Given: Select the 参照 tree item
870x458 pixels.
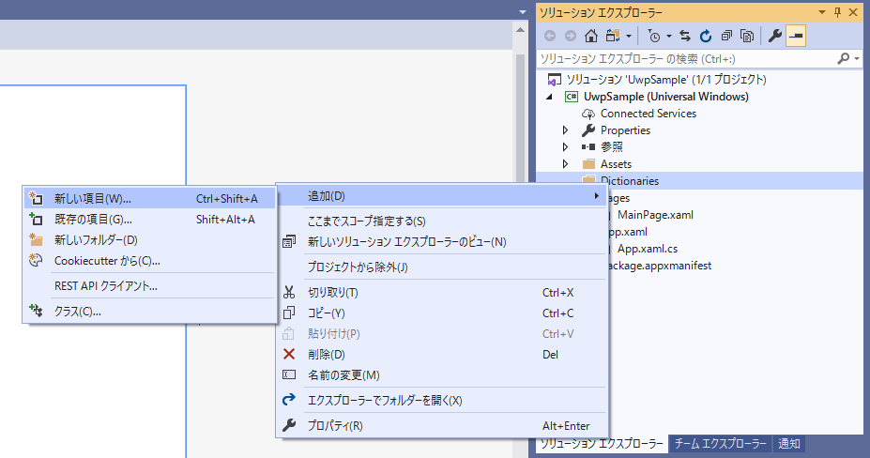Looking at the screenshot, I should pyautogui.click(x=612, y=147).
